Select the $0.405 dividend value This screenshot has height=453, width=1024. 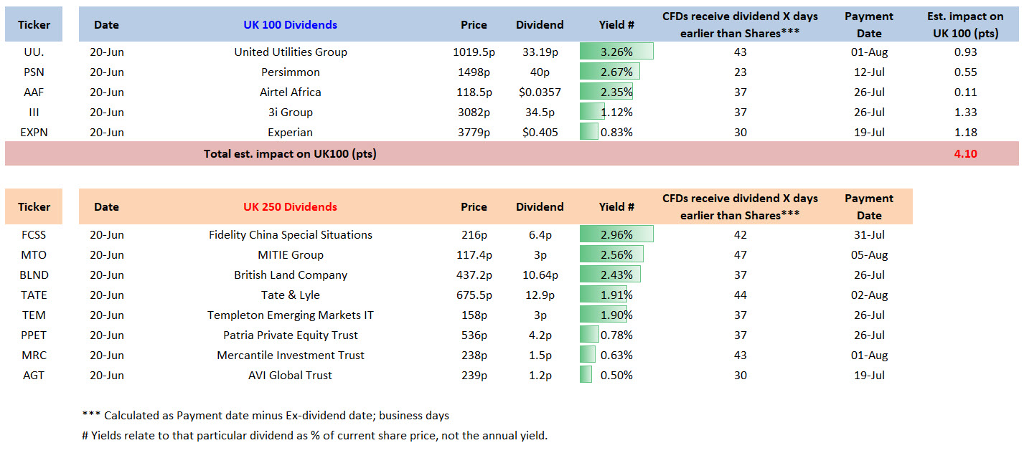pos(540,133)
